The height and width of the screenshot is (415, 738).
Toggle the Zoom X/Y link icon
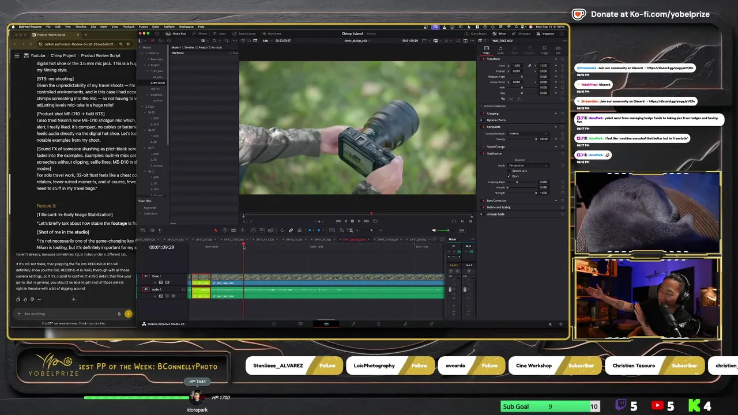(x=529, y=66)
